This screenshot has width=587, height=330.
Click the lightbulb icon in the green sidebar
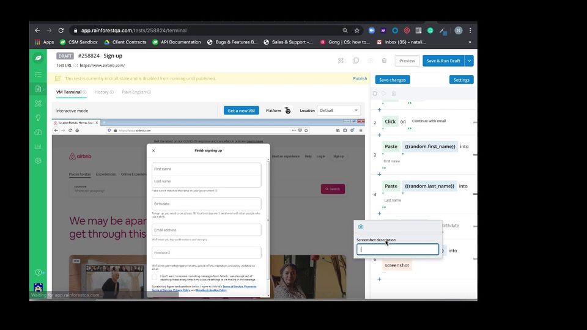click(x=38, y=118)
